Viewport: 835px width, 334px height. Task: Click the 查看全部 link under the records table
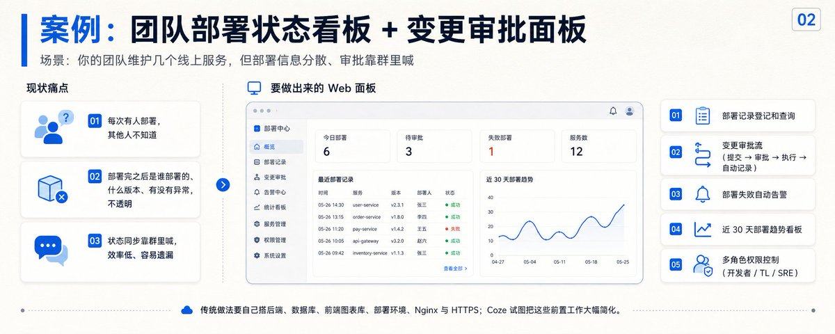coord(455,268)
